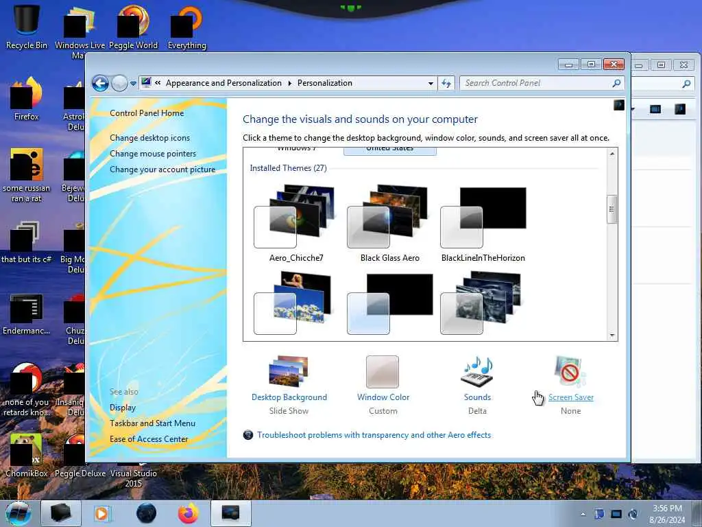702x527 pixels.
Task: Select the Peggle Deluxe desktop icon
Action: point(80,456)
